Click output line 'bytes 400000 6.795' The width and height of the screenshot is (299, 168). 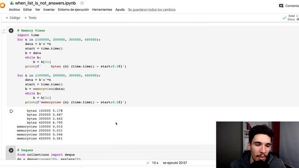point(45,123)
